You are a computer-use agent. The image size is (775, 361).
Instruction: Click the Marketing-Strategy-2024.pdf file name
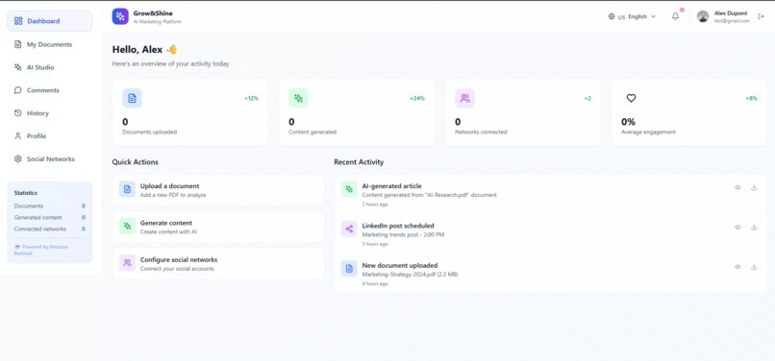coord(400,274)
